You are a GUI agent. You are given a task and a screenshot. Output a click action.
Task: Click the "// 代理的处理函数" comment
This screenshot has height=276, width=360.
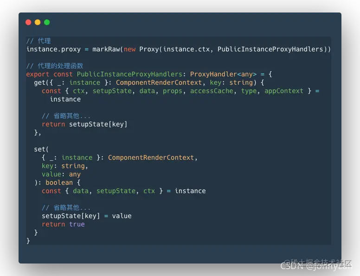55,66
